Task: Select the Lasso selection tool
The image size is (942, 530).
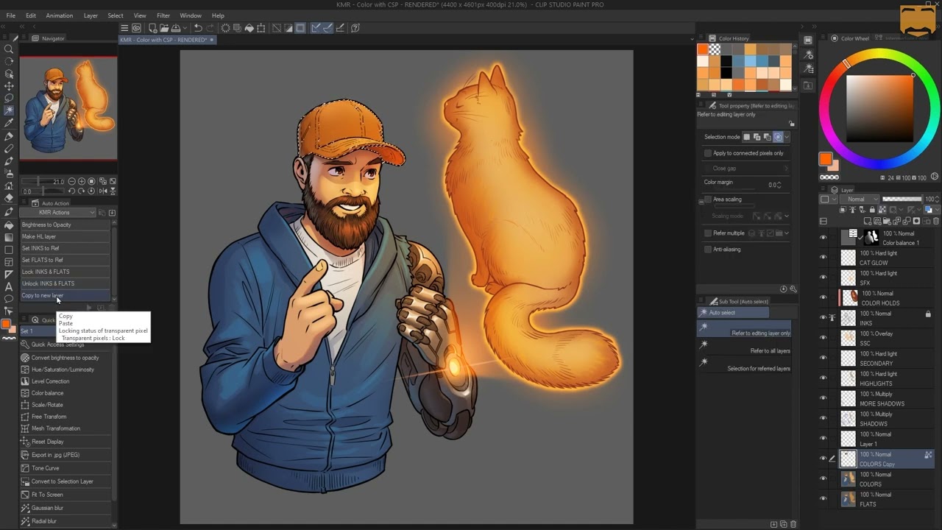Action: click(9, 98)
